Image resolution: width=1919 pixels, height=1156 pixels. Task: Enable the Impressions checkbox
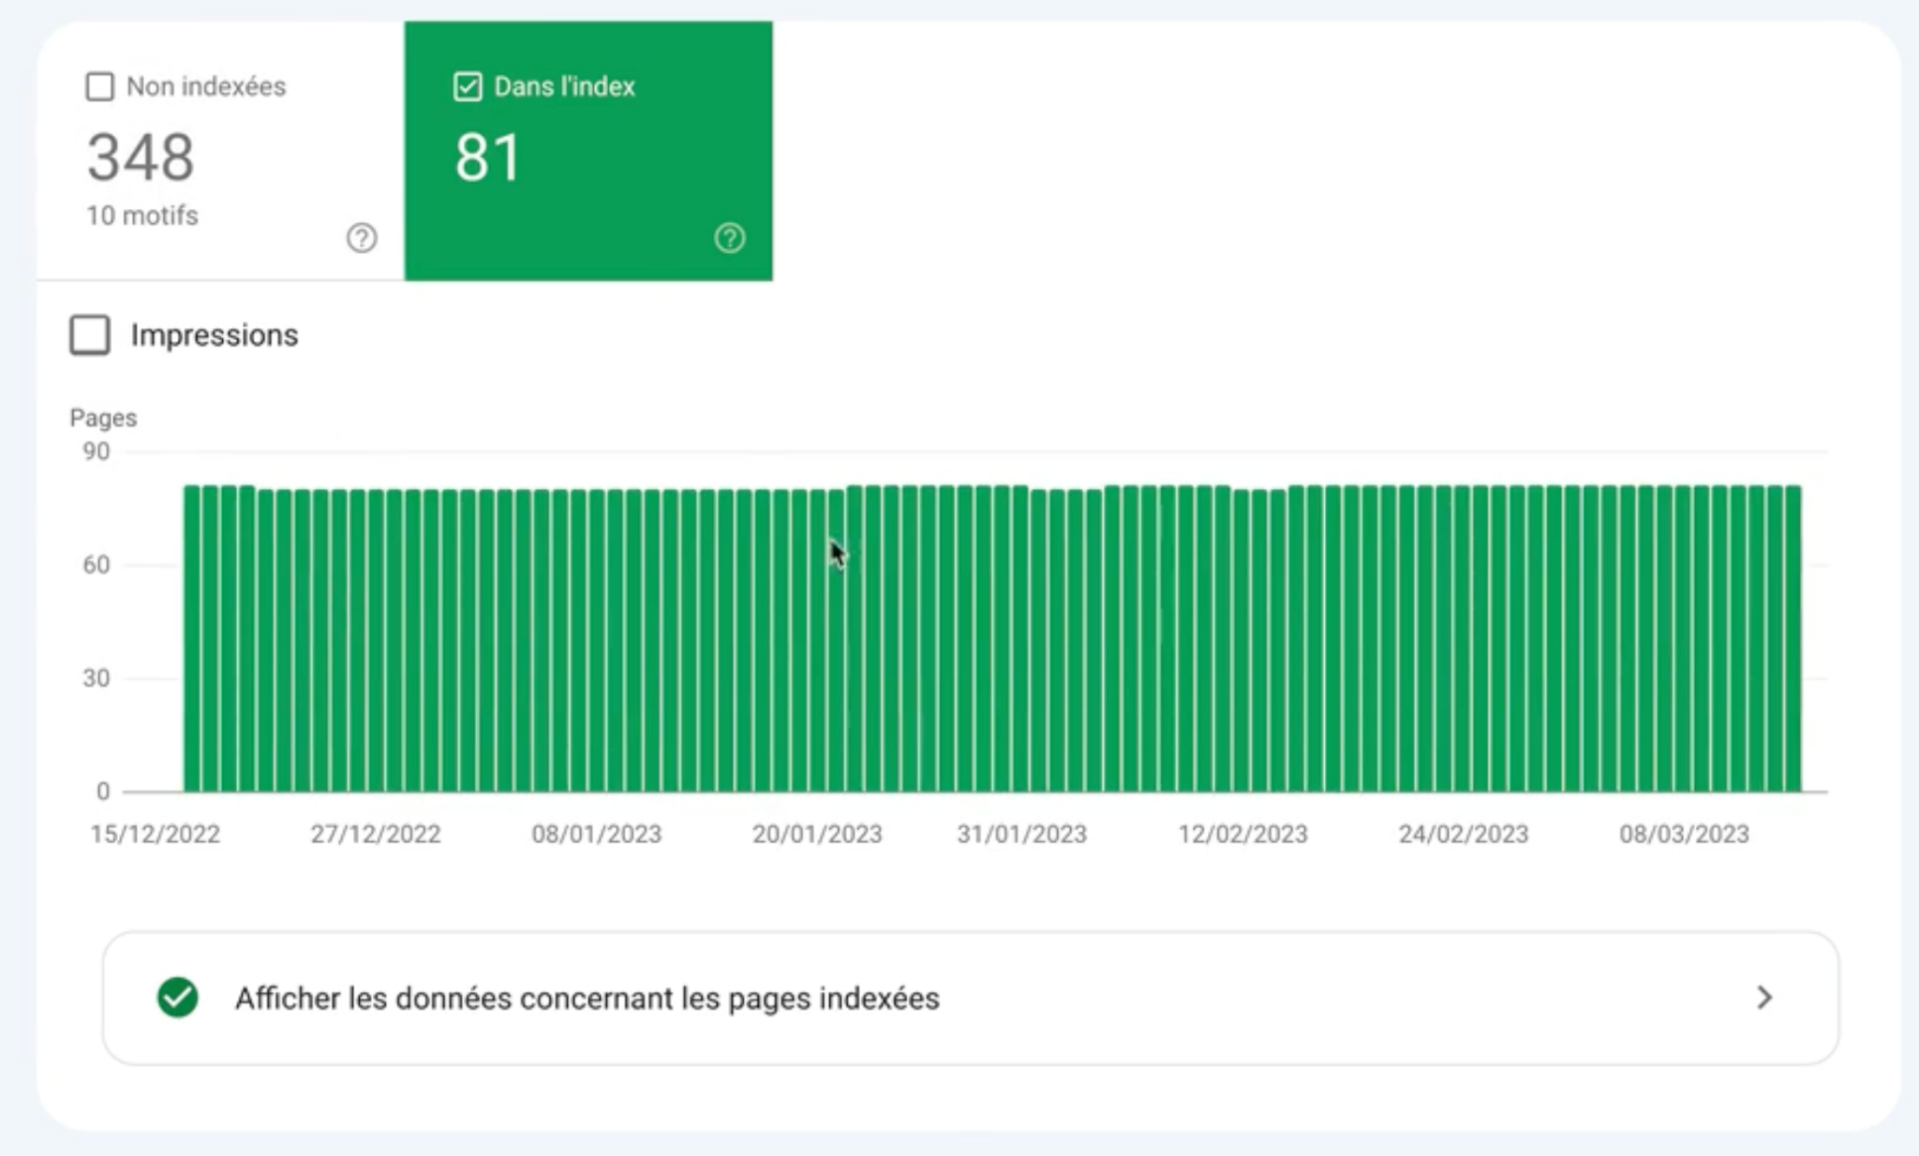coord(90,334)
